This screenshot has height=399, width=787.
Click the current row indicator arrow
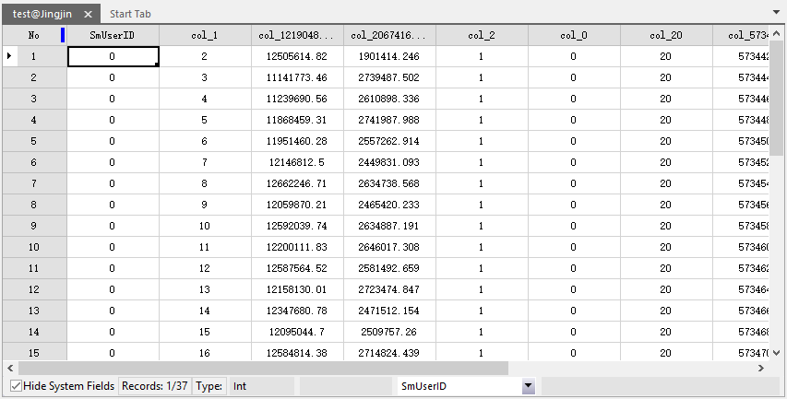tap(9, 56)
